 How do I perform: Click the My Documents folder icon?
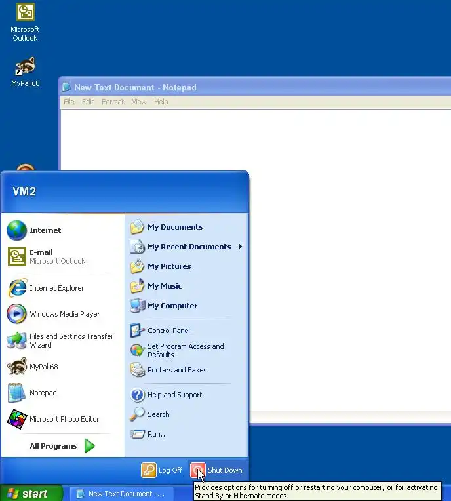(x=138, y=227)
